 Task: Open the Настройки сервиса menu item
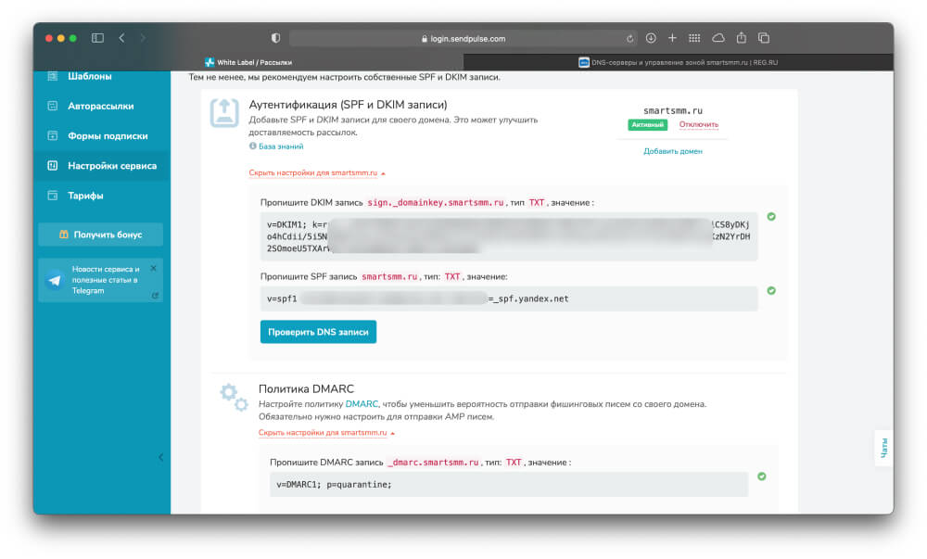pos(112,166)
